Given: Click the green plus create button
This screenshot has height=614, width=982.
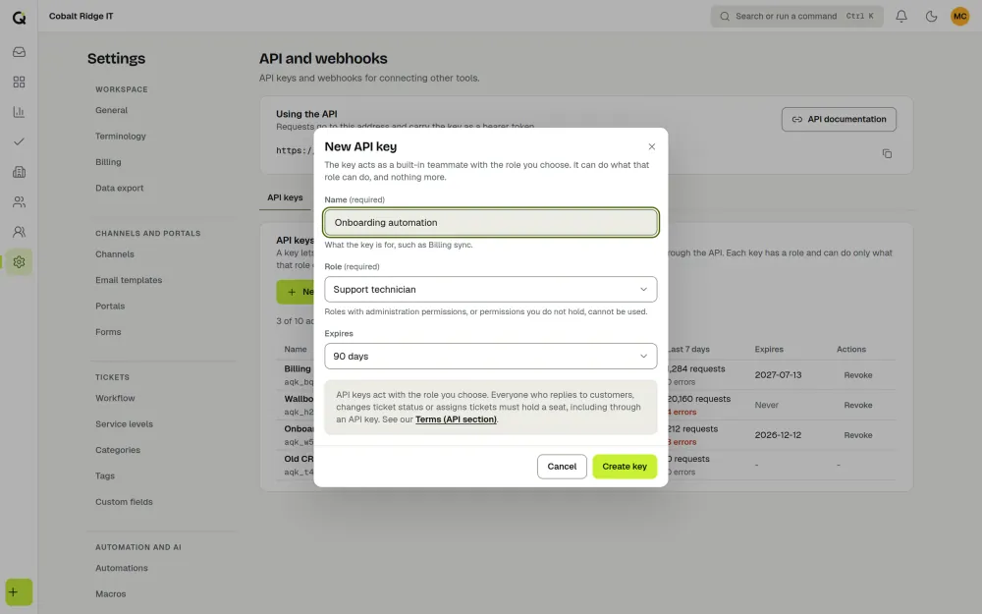Looking at the screenshot, I should (x=19, y=592).
